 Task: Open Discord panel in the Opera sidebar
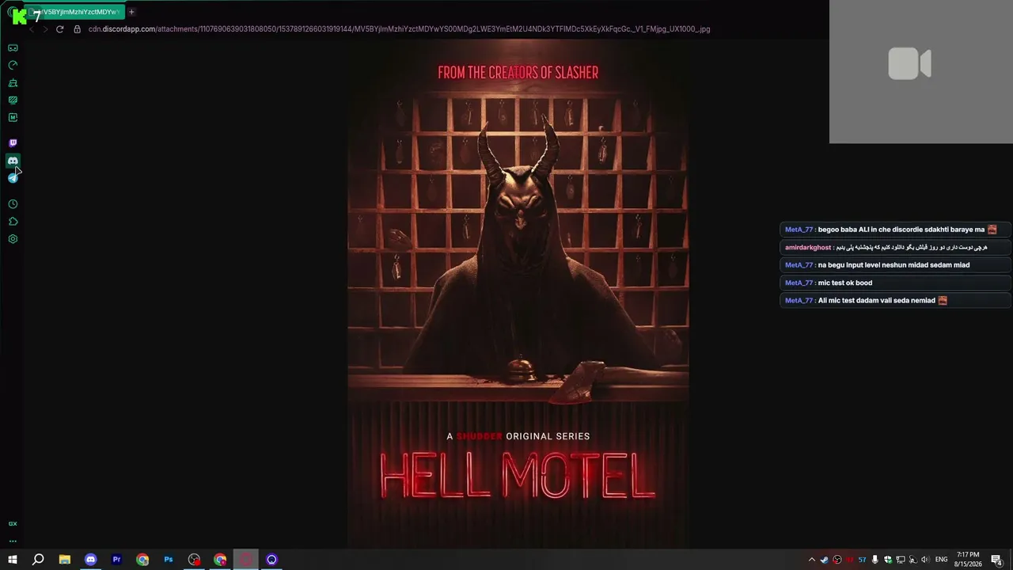click(13, 161)
